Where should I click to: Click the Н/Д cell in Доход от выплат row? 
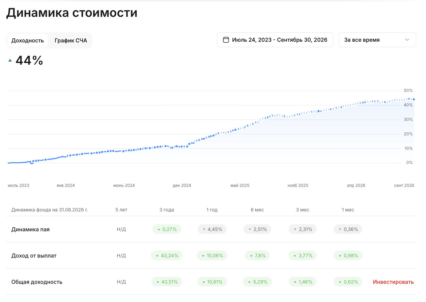121,256
